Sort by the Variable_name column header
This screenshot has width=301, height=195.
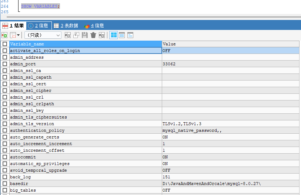86,44
